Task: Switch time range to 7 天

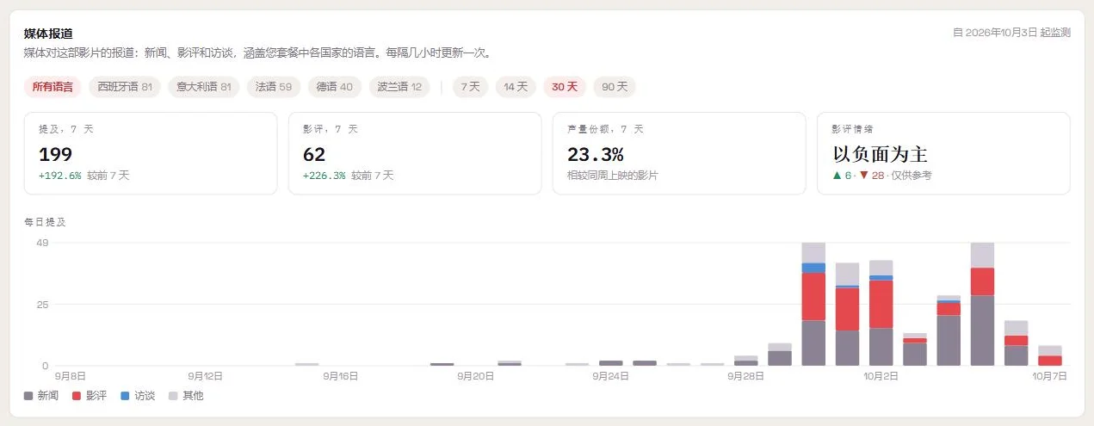Action: [471, 87]
